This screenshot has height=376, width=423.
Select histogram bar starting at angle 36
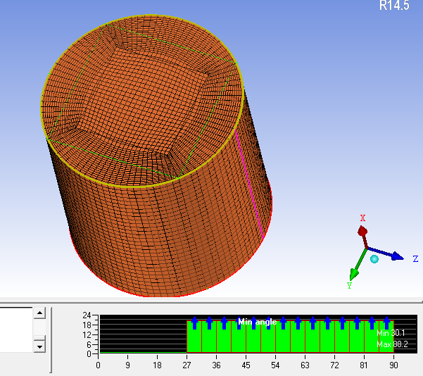[224, 337]
